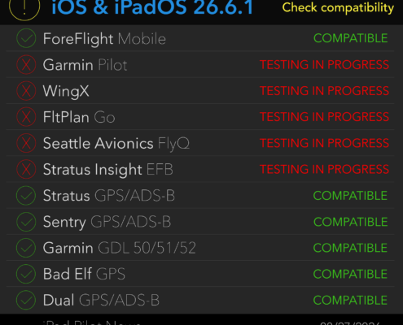
Task: Click WingX TESTING IN PROGRESS status
Action: point(324,91)
